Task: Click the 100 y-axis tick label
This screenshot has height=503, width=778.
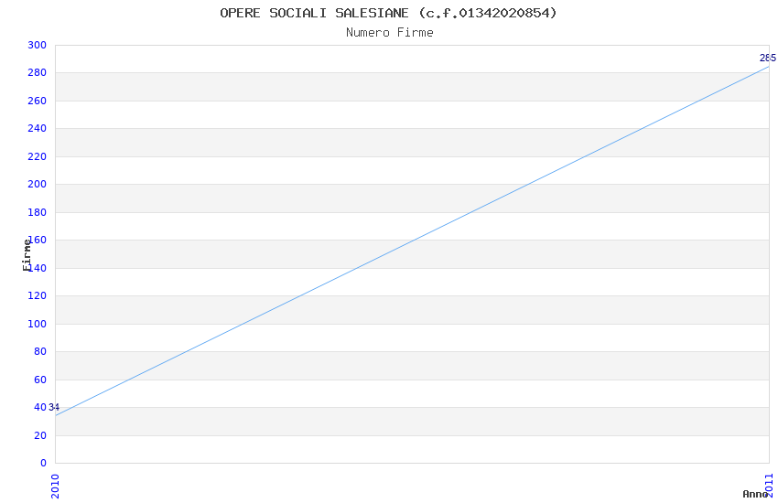Action: pyautogui.click(x=38, y=324)
